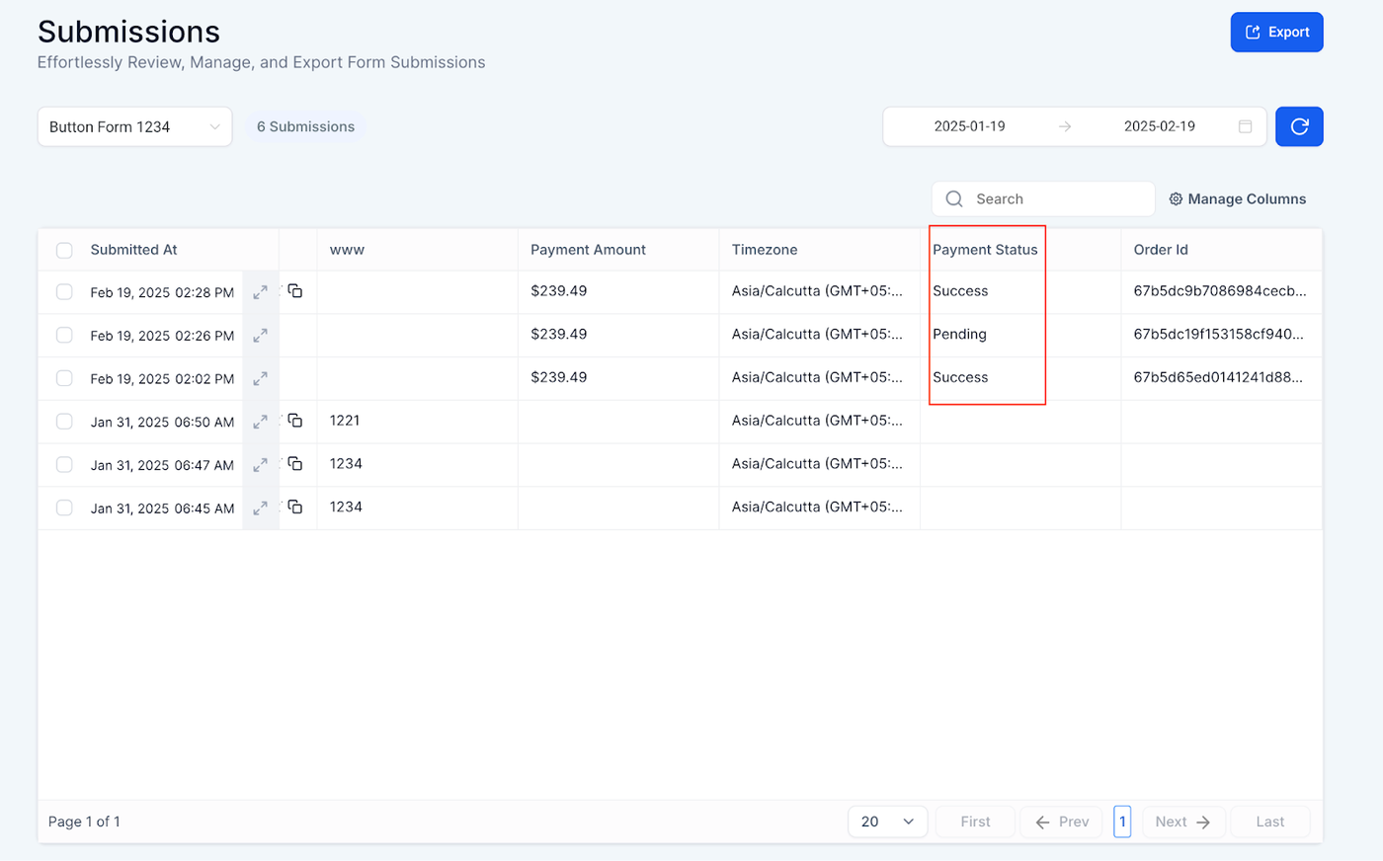This screenshot has width=1383, height=861.
Task: Click the start date 2025-01-19 field
Action: [x=969, y=126]
